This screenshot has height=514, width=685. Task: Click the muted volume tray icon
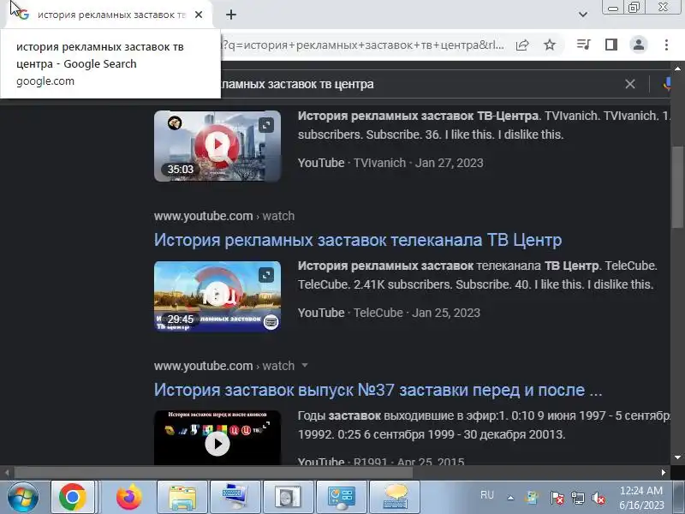[598, 498]
